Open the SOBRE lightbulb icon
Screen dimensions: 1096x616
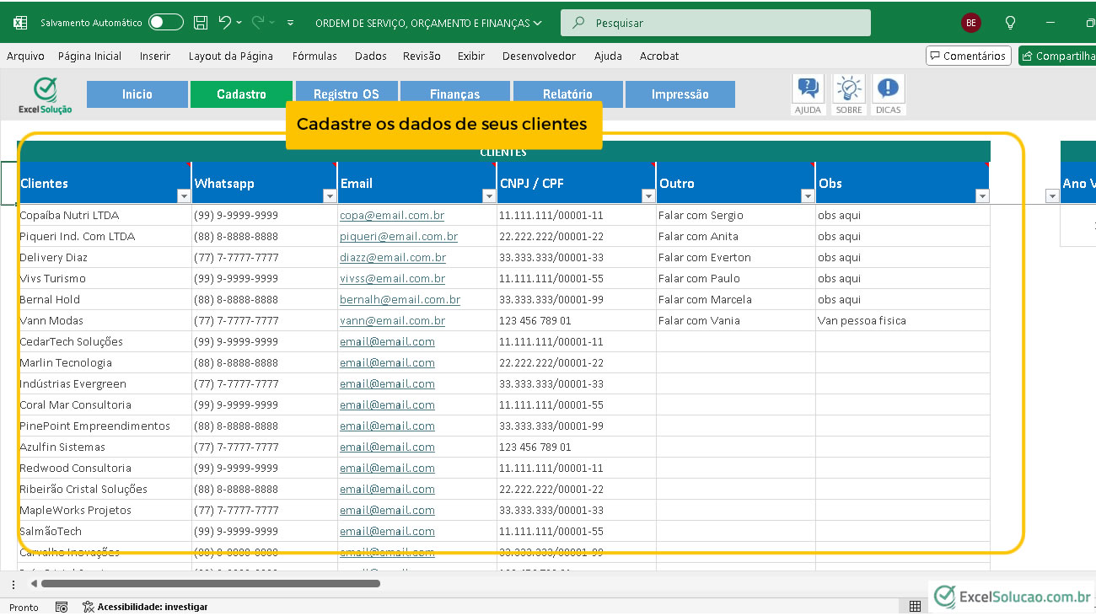(849, 94)
